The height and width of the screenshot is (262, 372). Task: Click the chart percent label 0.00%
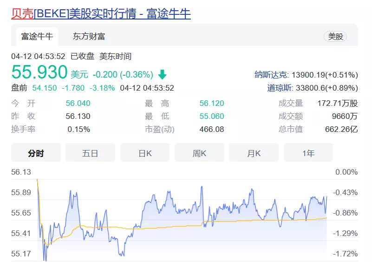coord(346,172)
